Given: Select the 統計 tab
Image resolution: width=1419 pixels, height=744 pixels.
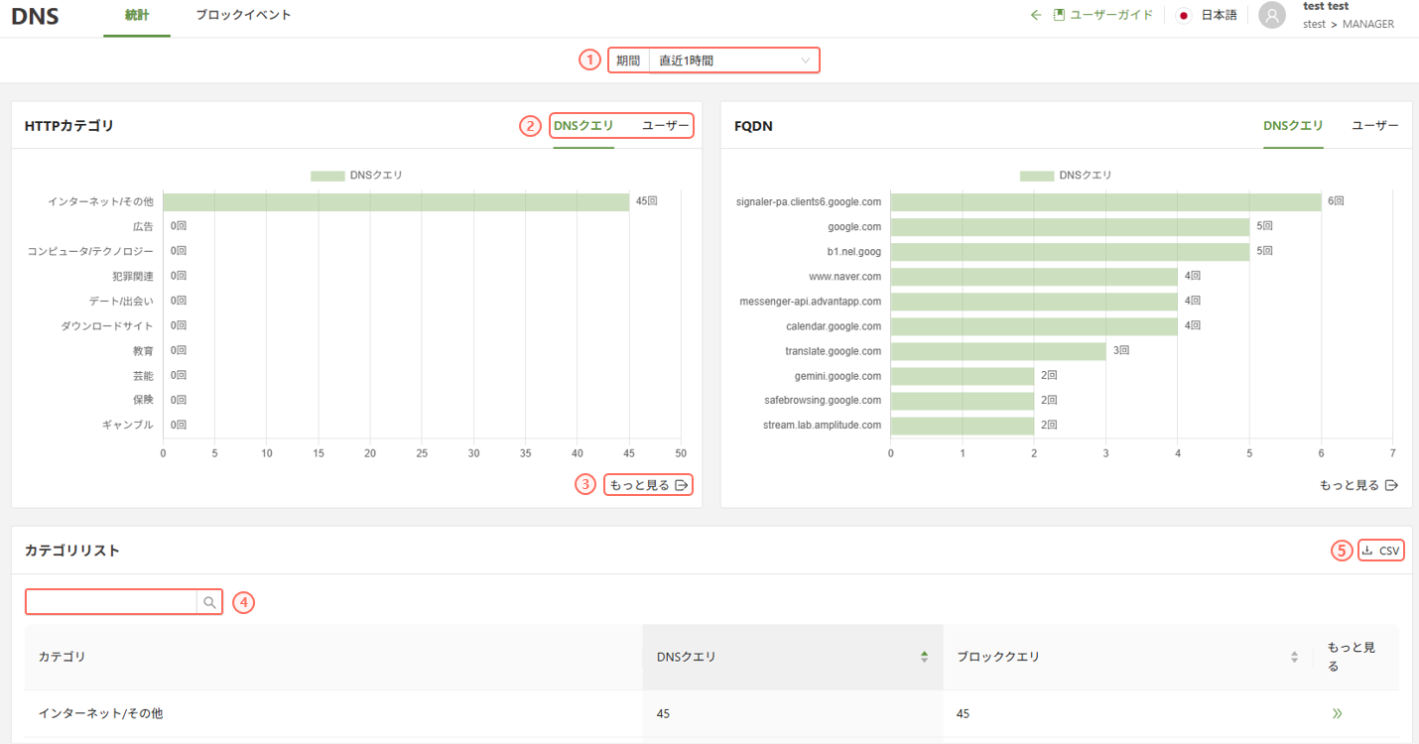Looking at the screenshot, I should (x=136, y=15).
